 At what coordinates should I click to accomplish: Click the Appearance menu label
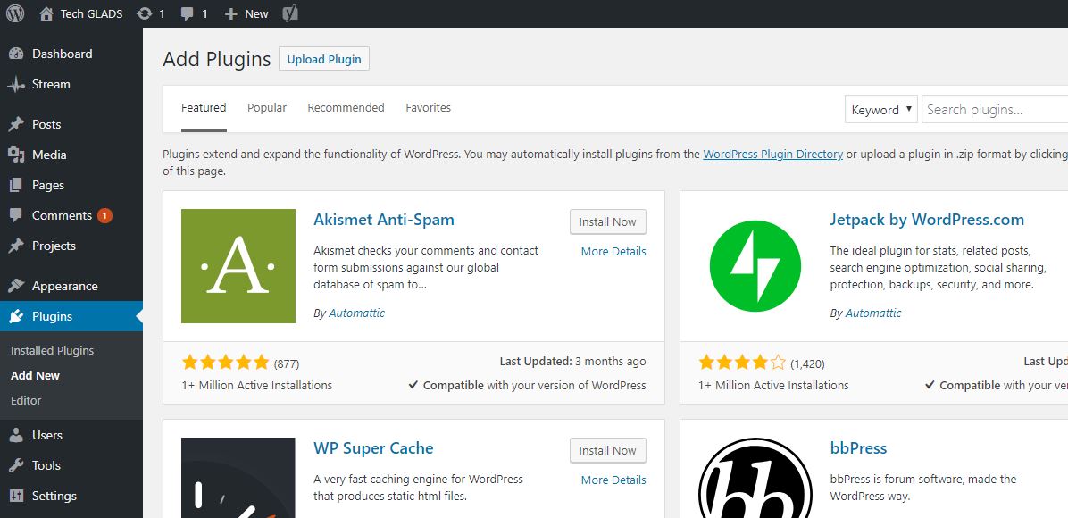pos(64,287)
